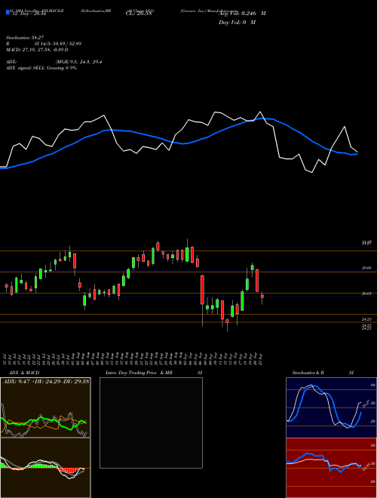Click the last red candlestick on the chart

[262, 297]
